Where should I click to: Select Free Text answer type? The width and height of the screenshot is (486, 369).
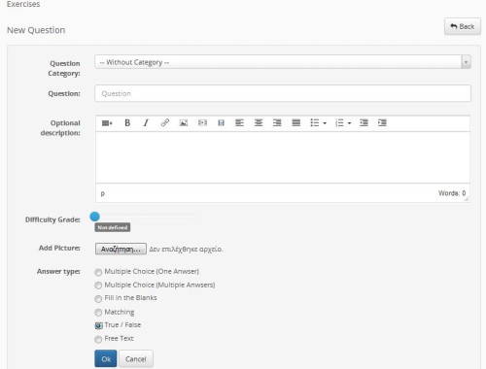[x=98, y=339]
